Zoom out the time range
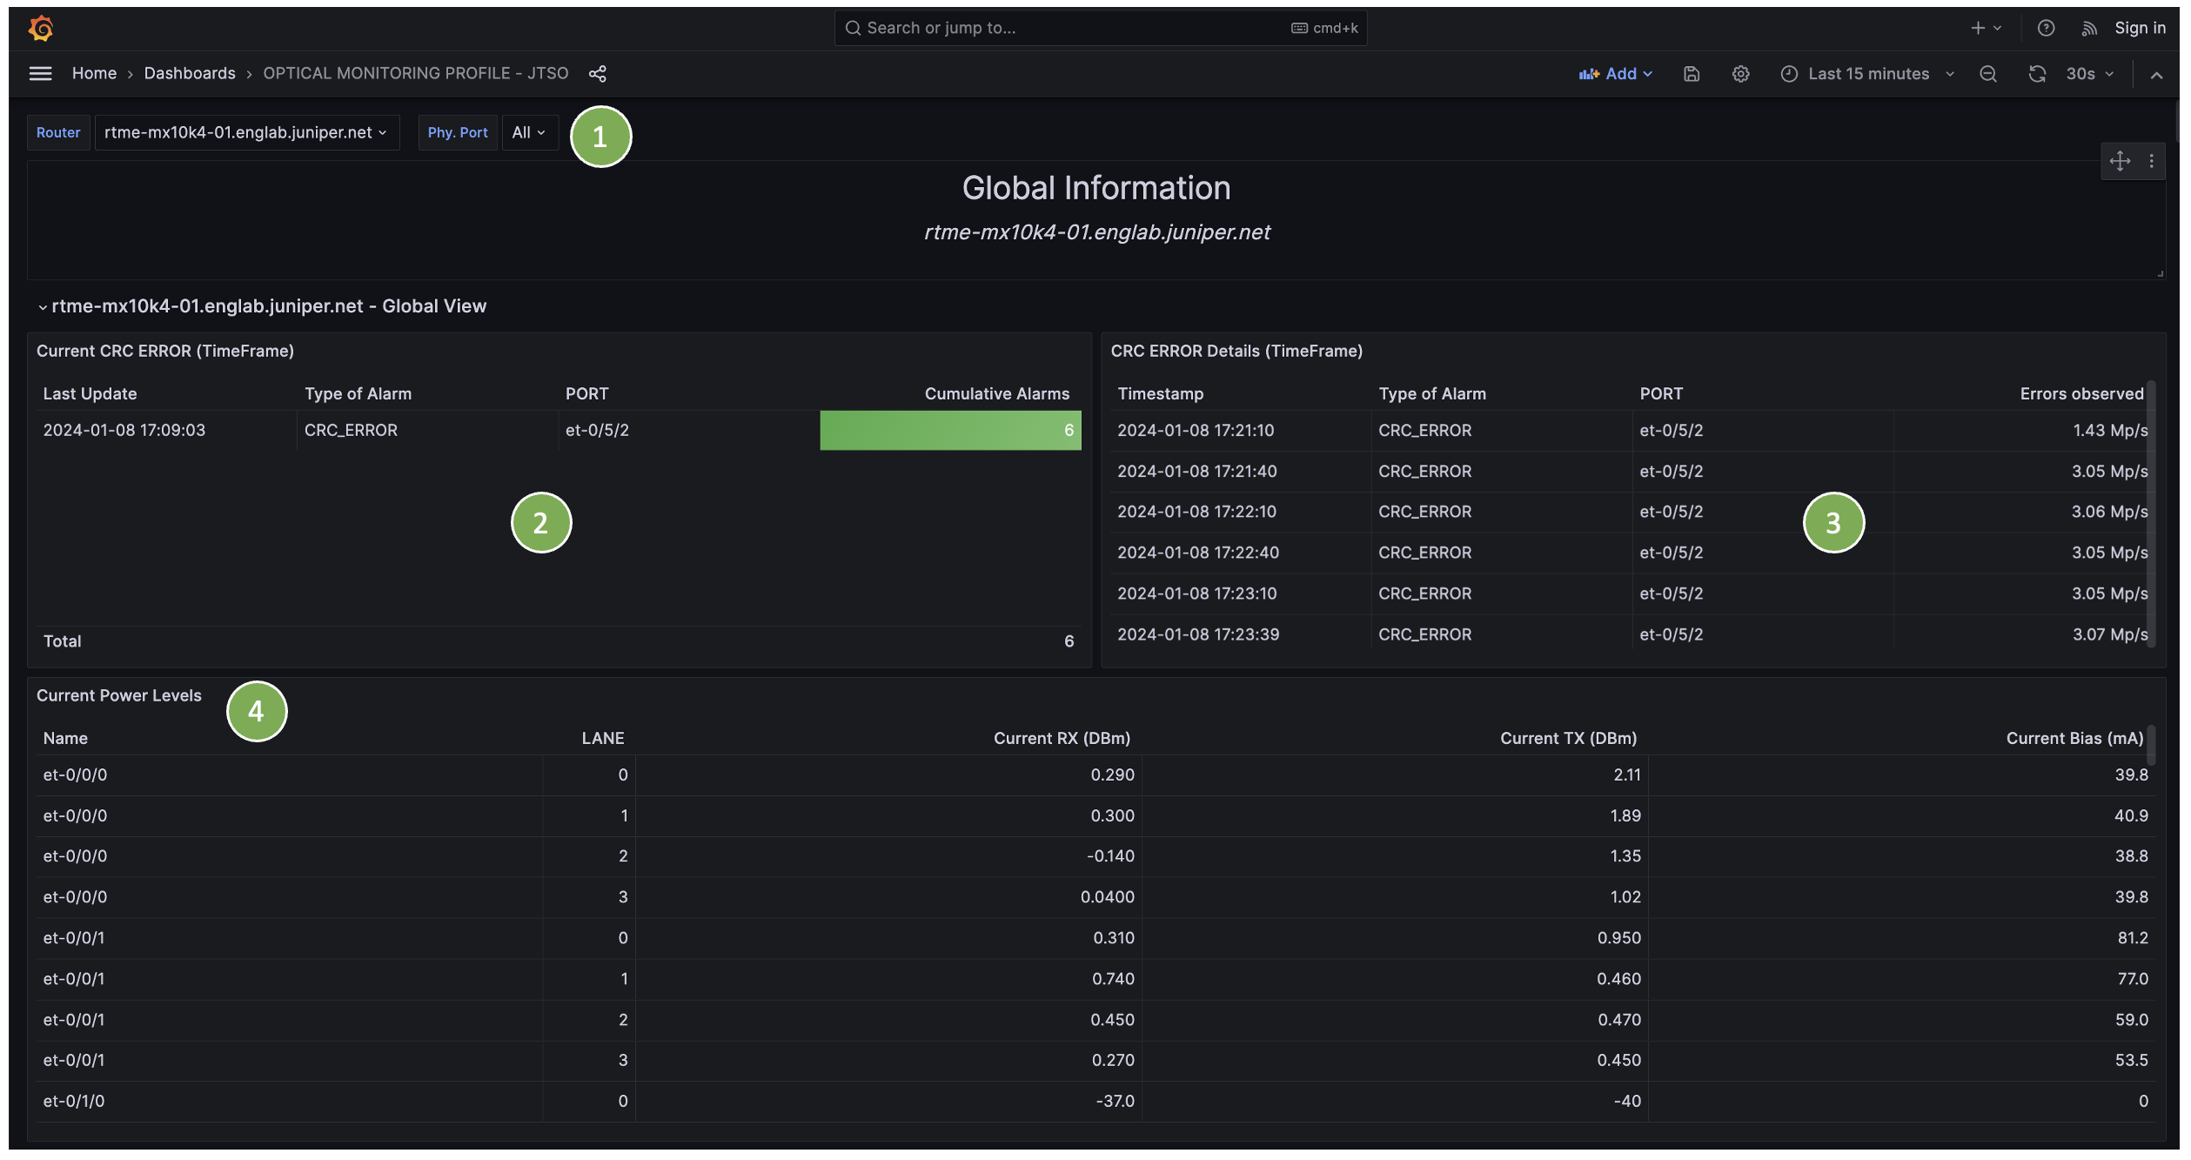 [x=1987, y=74]
